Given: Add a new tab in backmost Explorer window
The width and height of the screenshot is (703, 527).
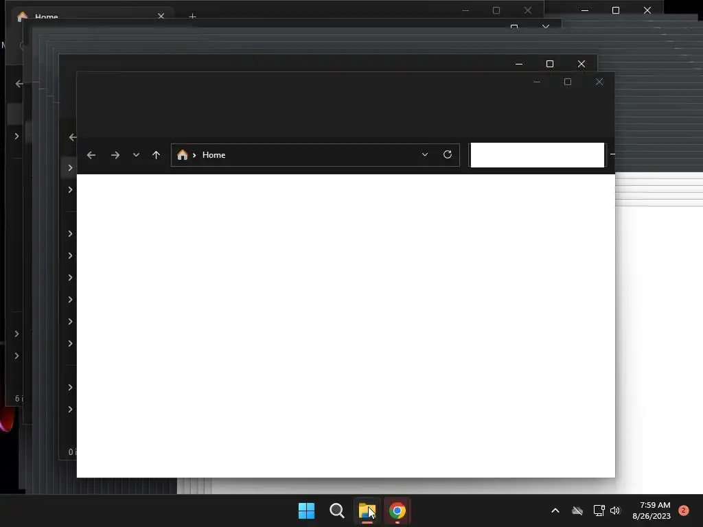Looking at the screenshot, I should (192, 16).
